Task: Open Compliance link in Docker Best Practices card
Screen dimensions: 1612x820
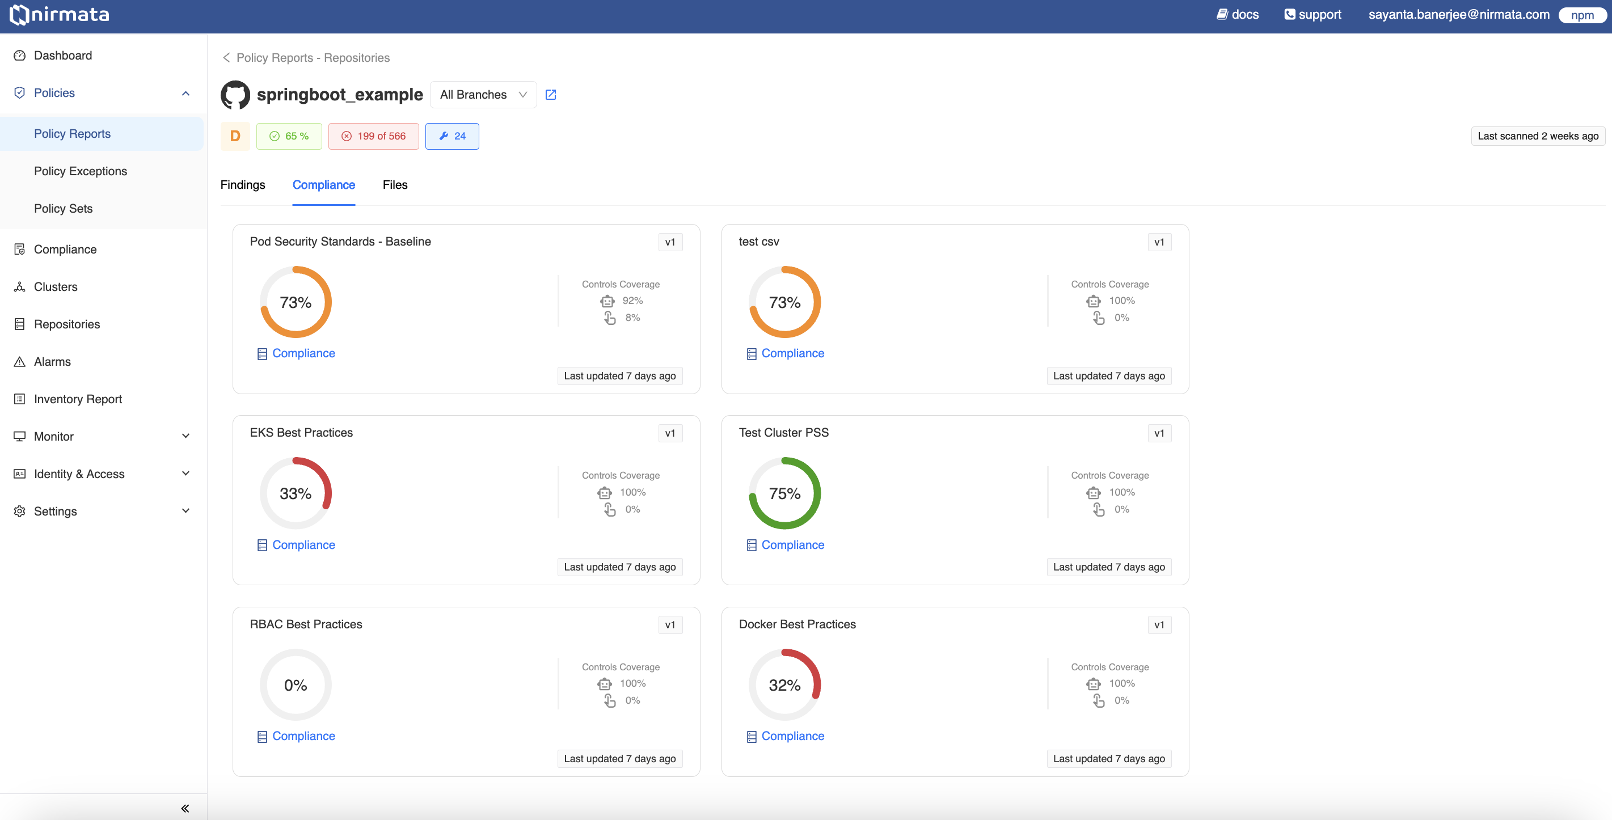Action: [793, 736]
